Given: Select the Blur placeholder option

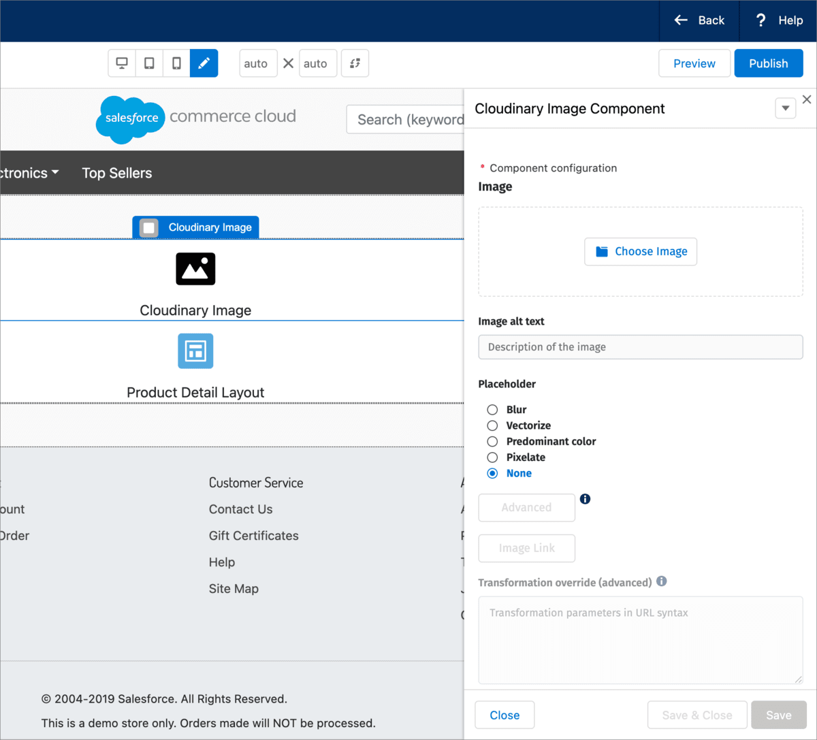Looking at the screenshot, I should tap(492, 409).
